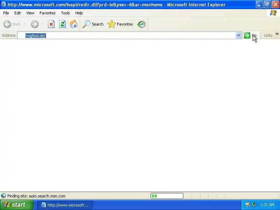Screen dimensions: 280x210
Task: Open the History pane
Action: pyautogui.click(x=141, y=24)
